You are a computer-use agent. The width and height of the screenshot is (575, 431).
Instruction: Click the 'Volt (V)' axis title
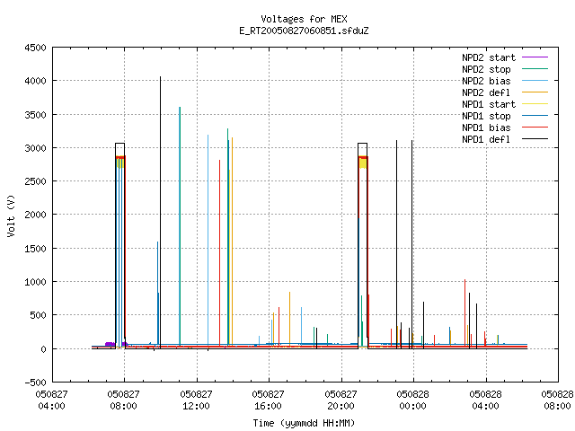click(11, 215)
